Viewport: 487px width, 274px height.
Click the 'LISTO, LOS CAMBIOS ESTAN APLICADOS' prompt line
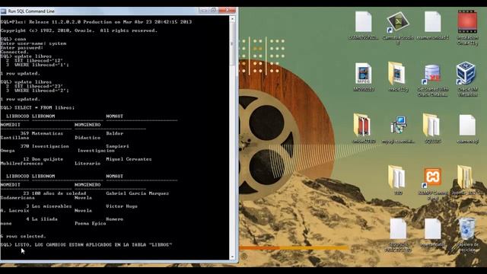point(86,245)
